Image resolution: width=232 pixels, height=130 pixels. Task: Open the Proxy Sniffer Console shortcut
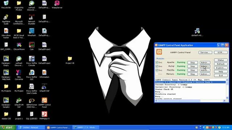point(32,61)
